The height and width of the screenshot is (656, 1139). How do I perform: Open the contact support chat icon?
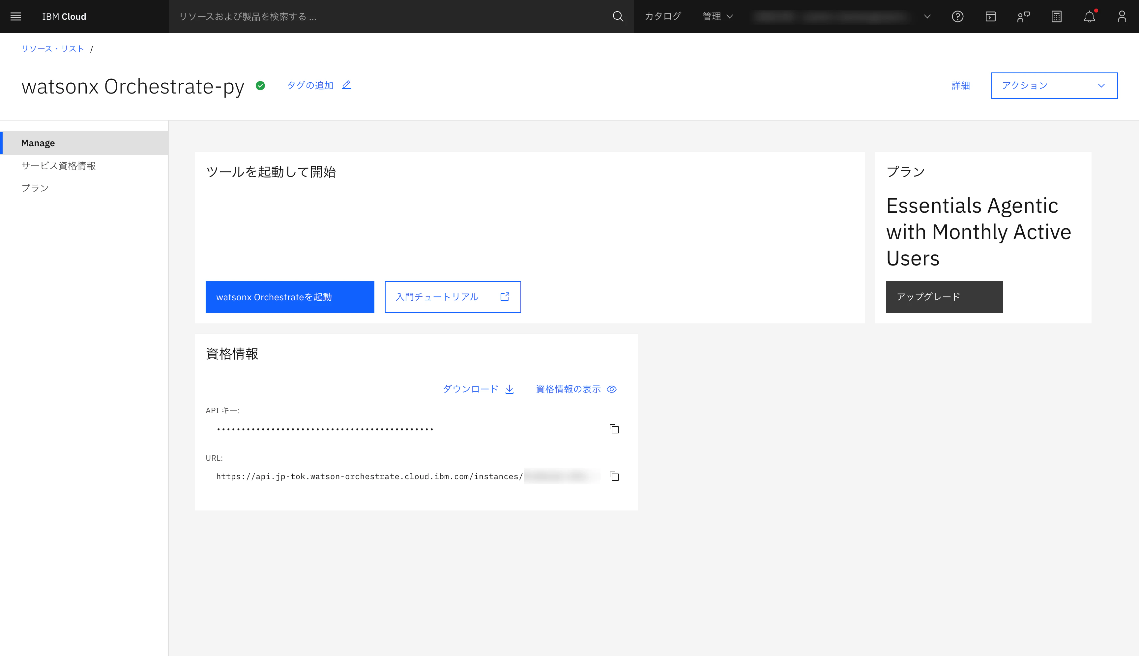(x=1023, y=17)
